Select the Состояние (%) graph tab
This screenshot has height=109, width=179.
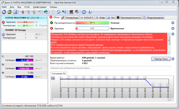click(x=59, y=74)
